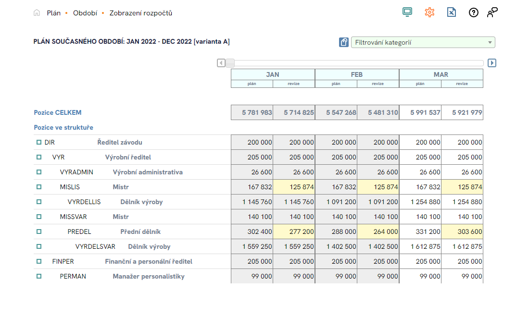This screenshot has height=317, width=529.
Task: Click the horizontal month slider handle
Action: tap(230, 63)
